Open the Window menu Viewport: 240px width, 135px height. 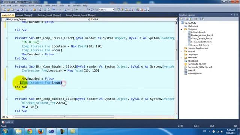pyautogui.click(x=76, y=6)
